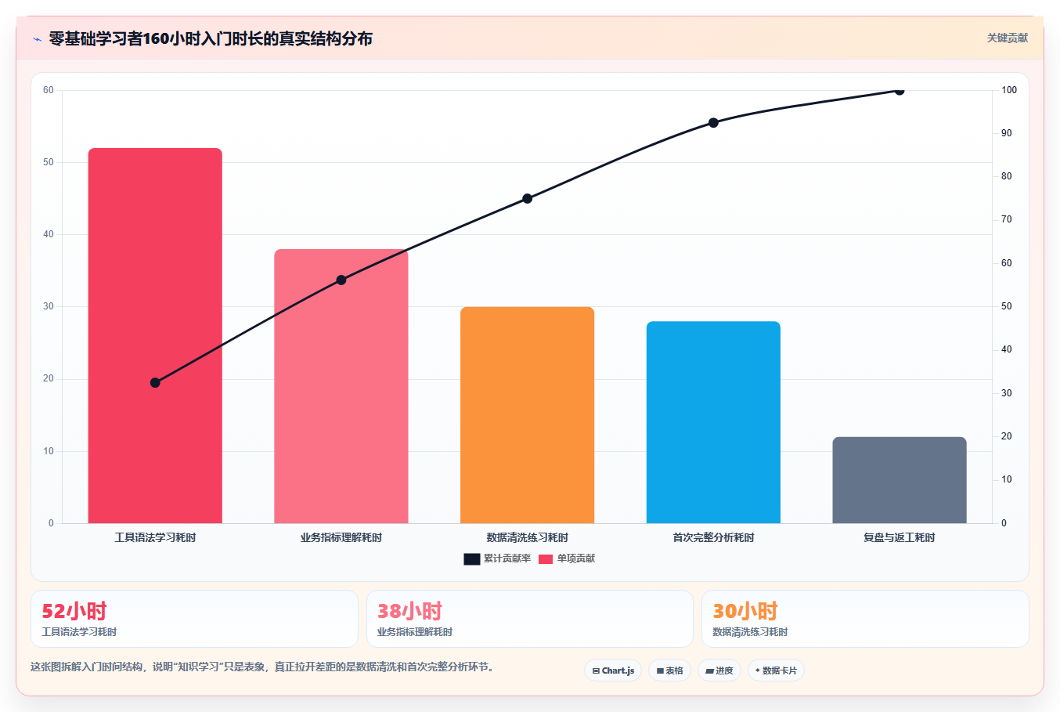Click line point above 首次完整分析耗时 bar
The width and height of the screenshot is (1060, 712).
point(713,123)
